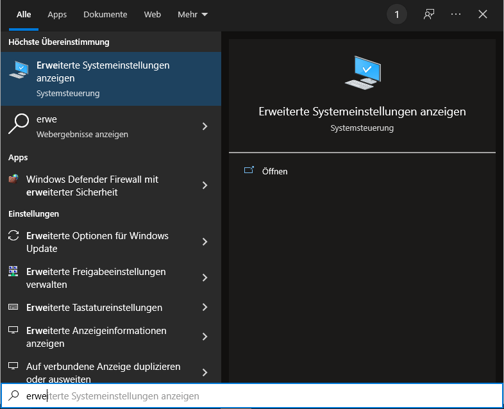Expand arrow for Windows Update options
Screen dimensions: 504x409
(x=205, y=242)
